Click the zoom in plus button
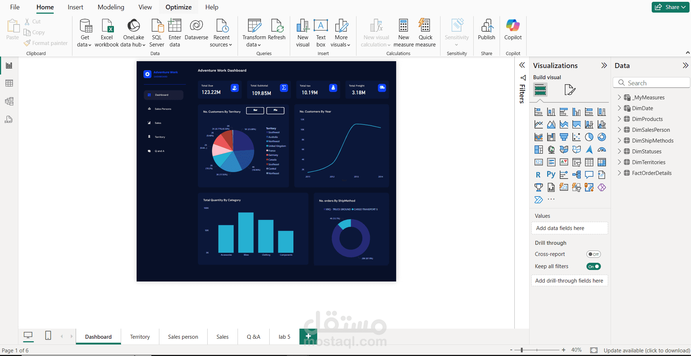Viewport: 691px width, 356px height. (563, 350)
